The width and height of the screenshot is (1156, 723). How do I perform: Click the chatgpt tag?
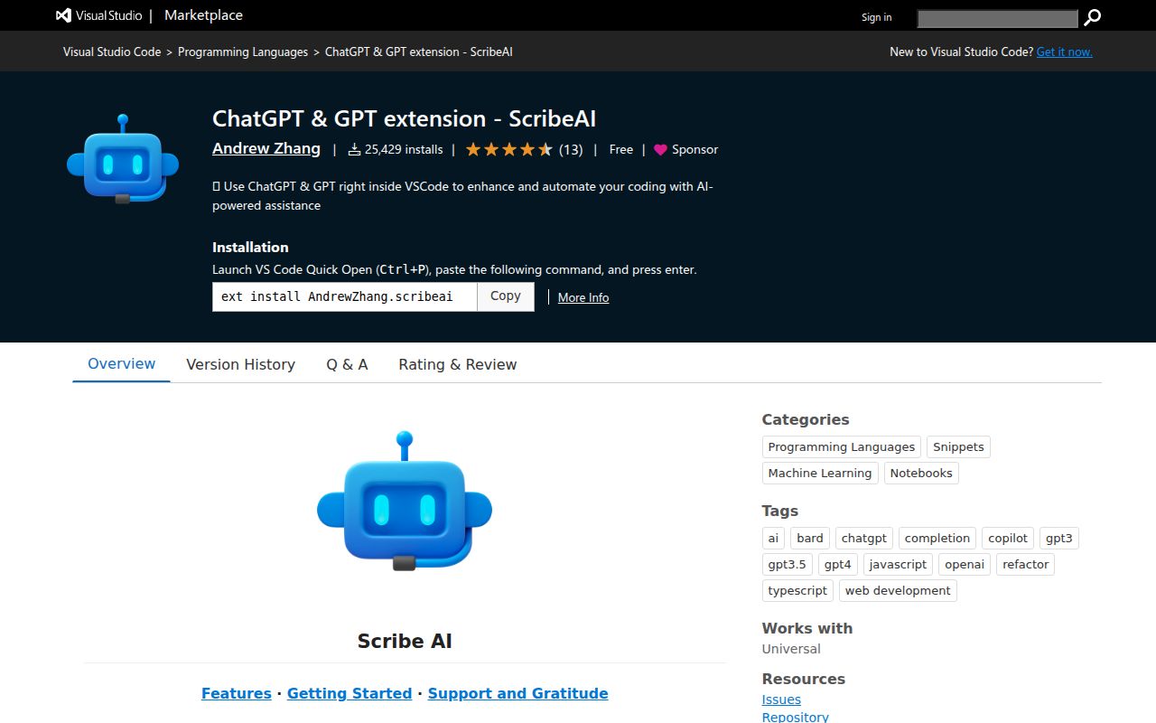864,538
